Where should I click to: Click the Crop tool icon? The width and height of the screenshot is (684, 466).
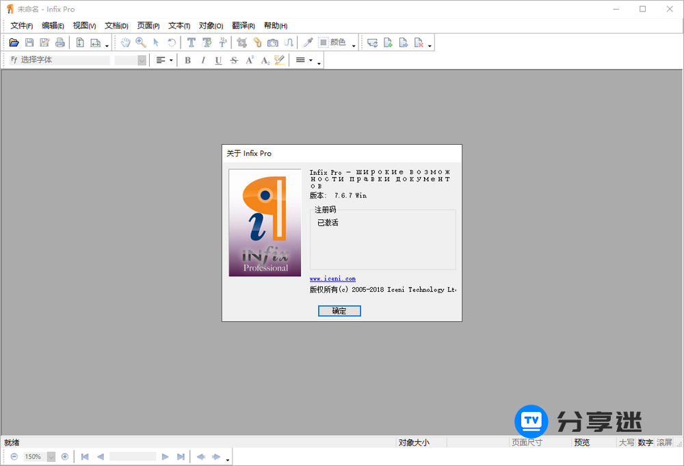(x=241, y=42)
